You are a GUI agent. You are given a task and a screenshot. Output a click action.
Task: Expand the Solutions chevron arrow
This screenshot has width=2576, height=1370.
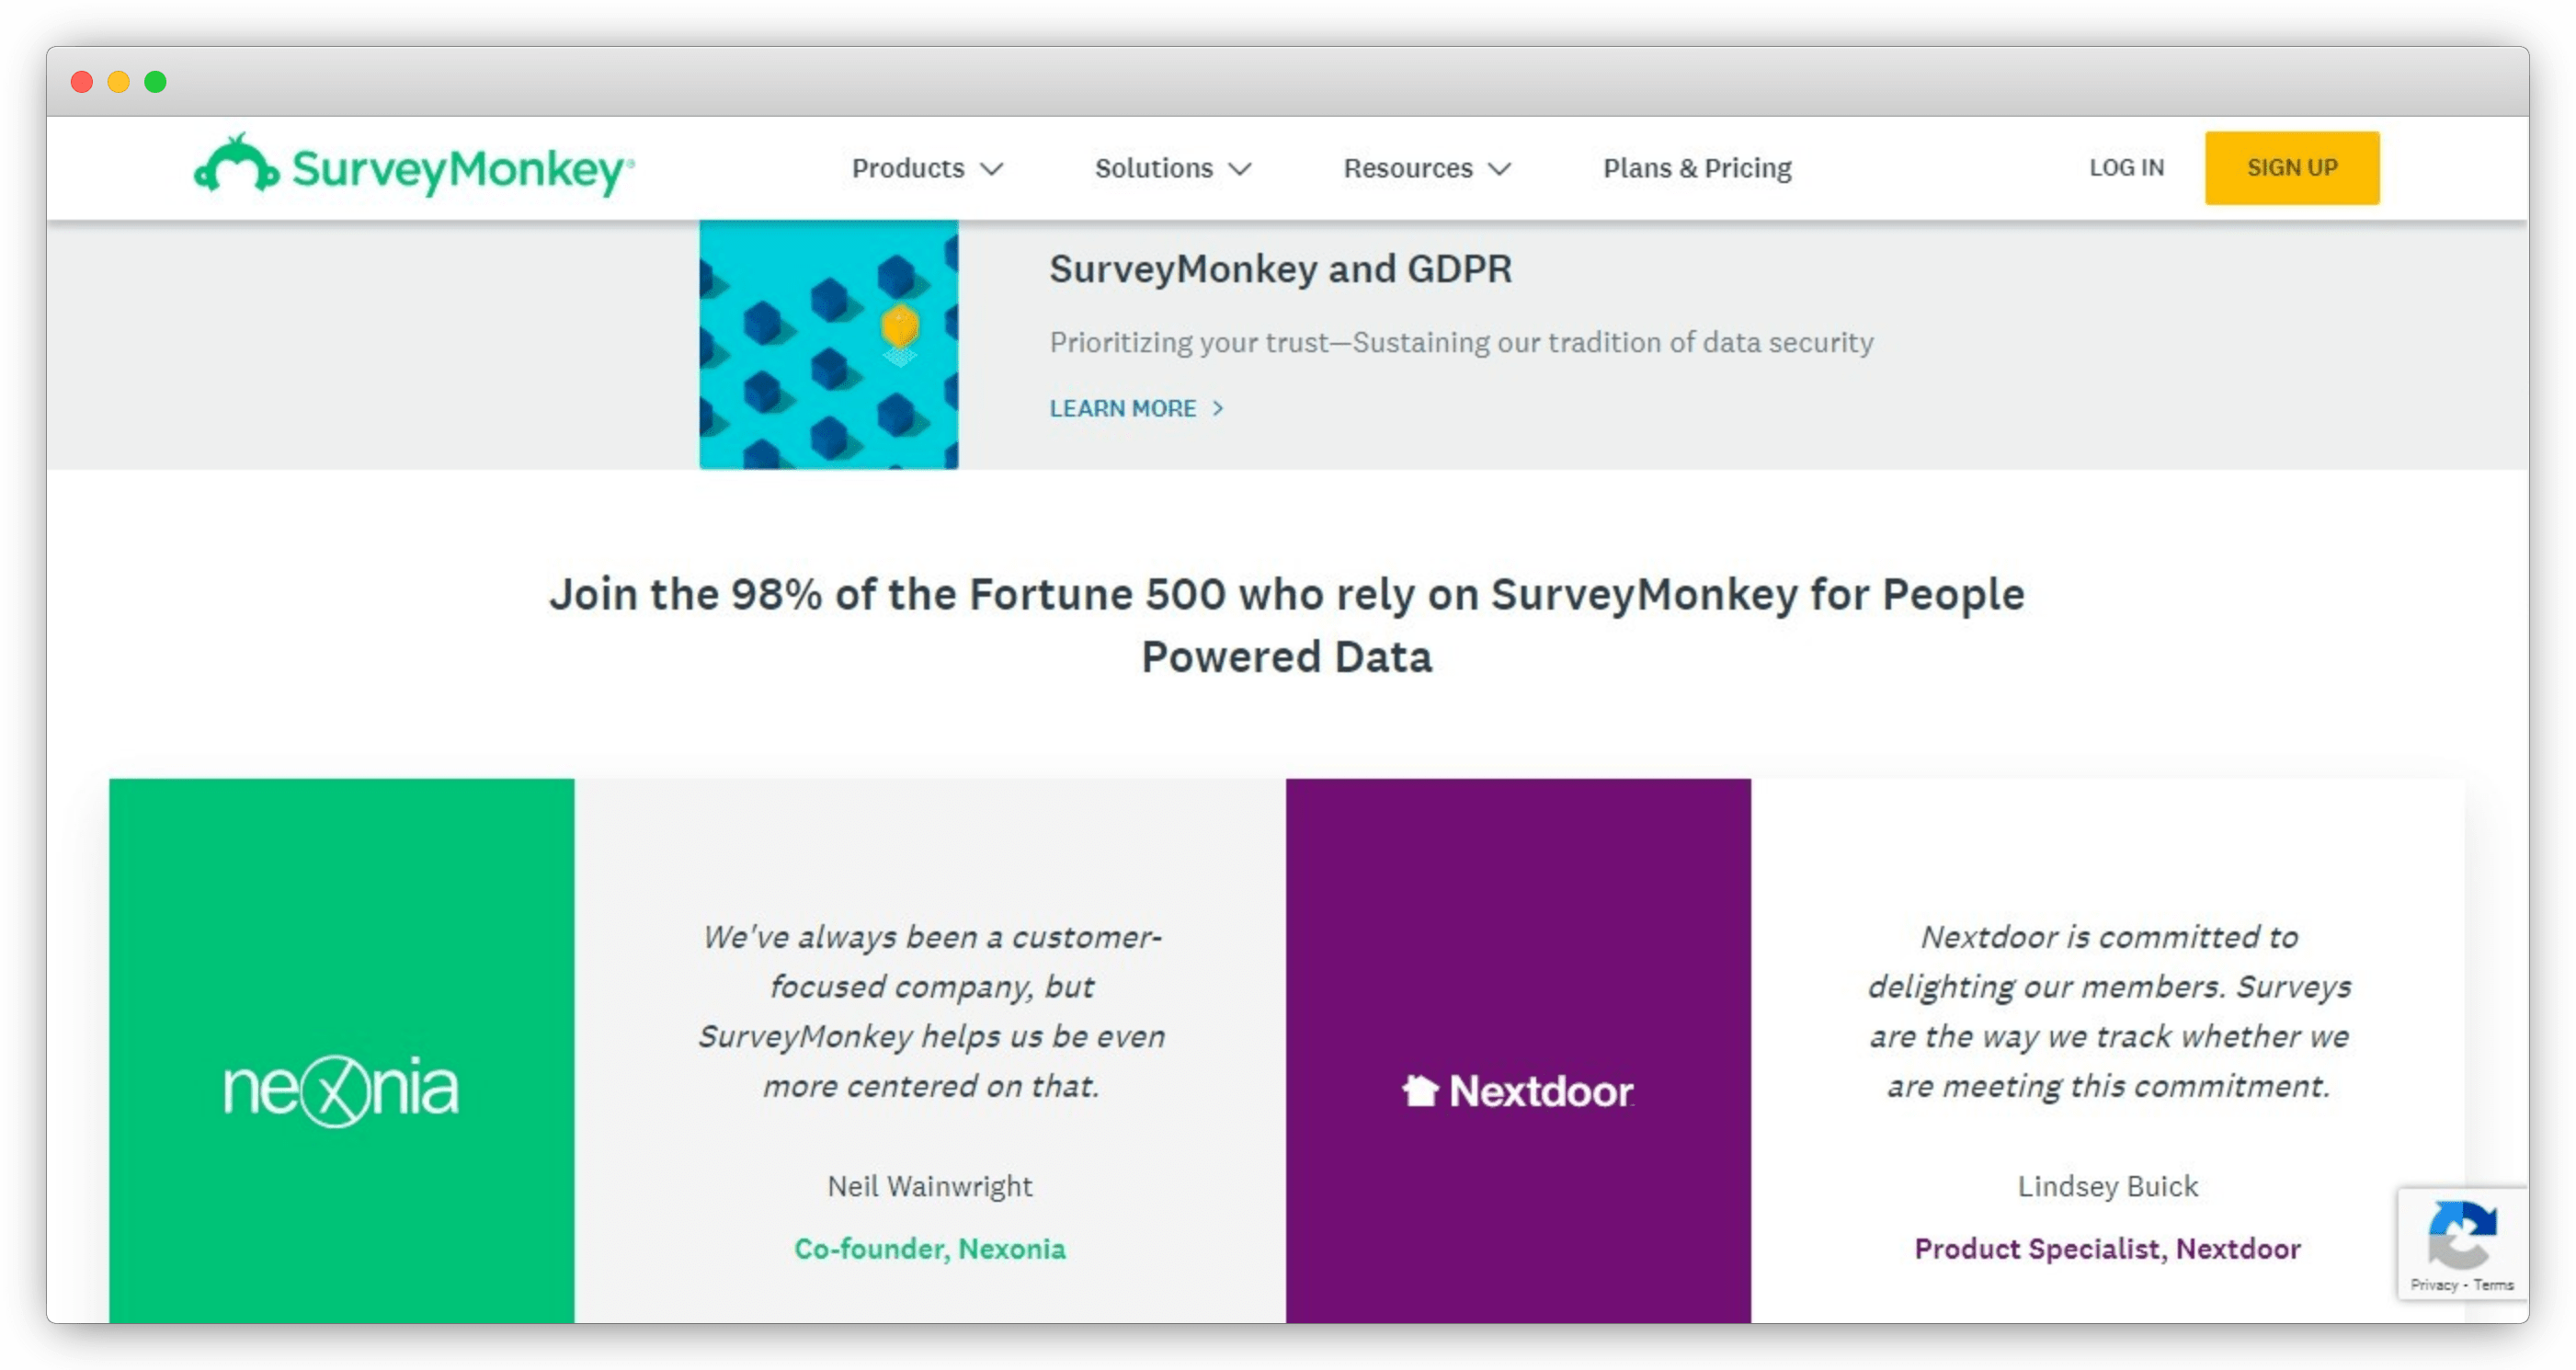(x=1240, y=169)
